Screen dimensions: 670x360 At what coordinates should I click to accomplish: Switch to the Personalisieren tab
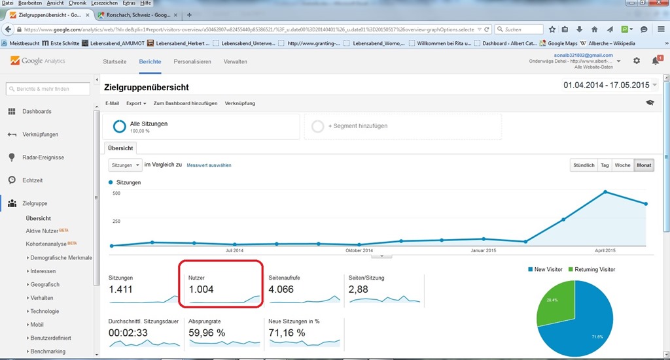(192, 61)
